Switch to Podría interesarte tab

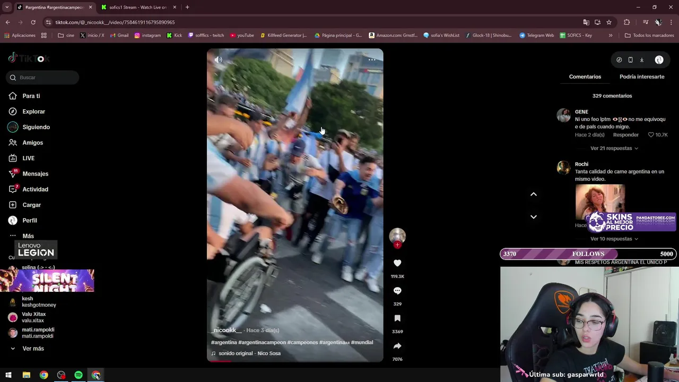[x=642, y=77]
